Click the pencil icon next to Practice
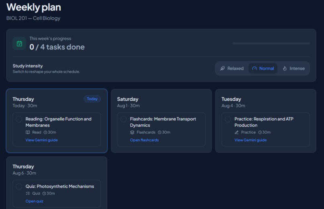Image resolution: width=324 pixels, height=209 pixels. click(x=237, y=132)
